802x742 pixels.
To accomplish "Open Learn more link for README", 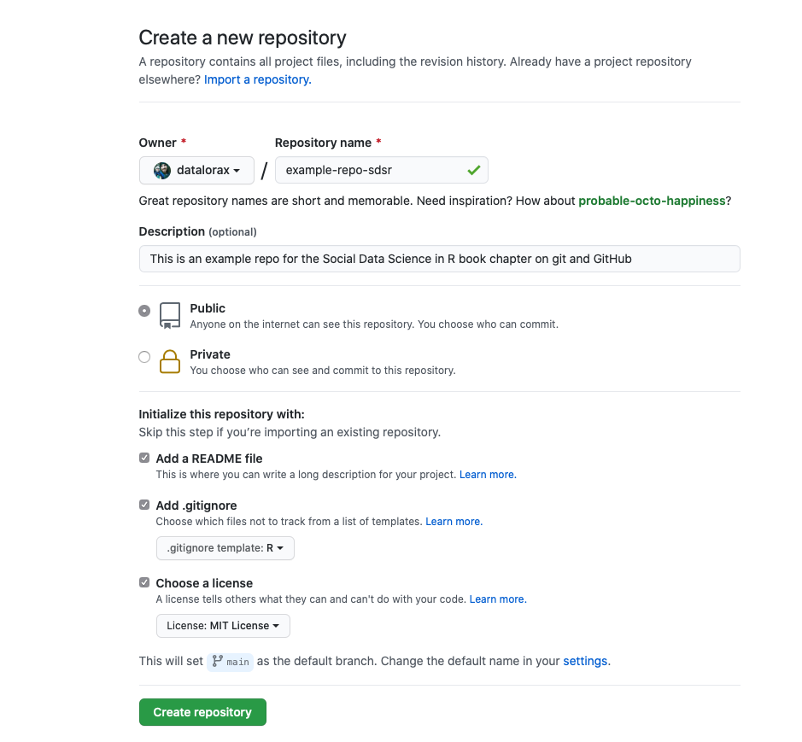I will tap(488, 475).
